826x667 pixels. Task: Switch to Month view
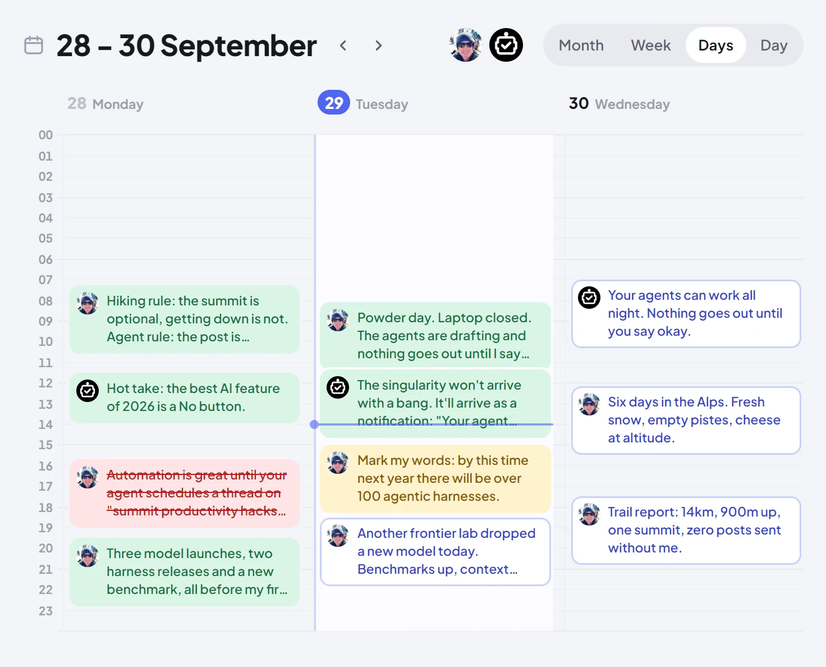click(x=581, y=45)
